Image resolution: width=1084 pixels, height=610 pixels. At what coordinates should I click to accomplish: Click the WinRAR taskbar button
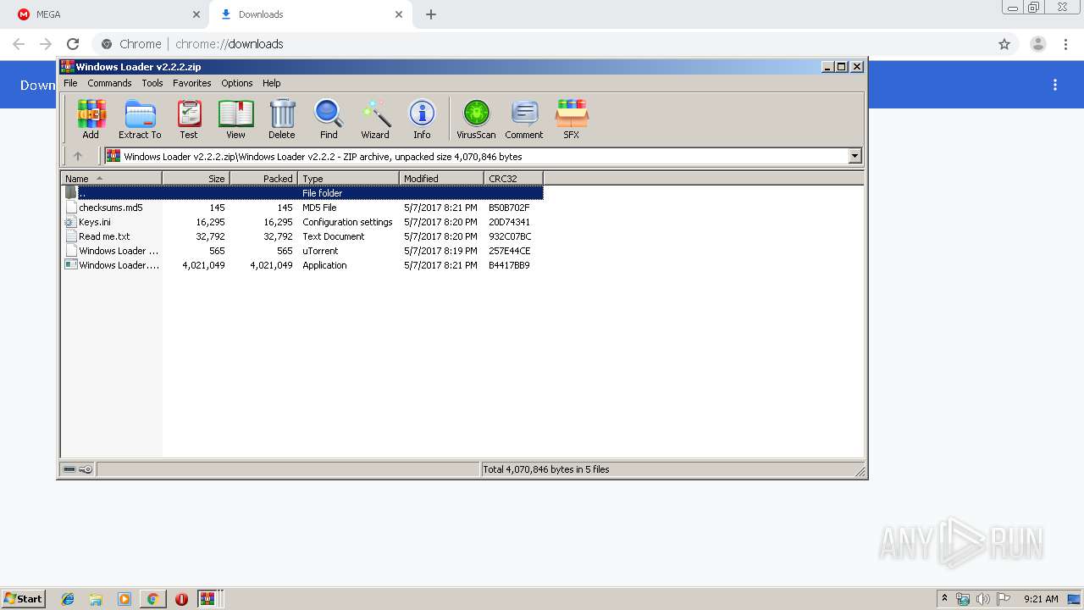[208, 599]
